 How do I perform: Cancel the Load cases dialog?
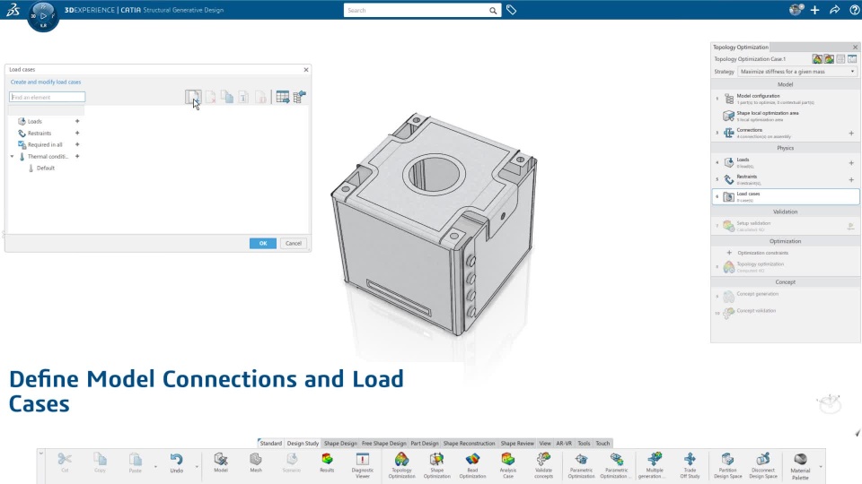[293, 243]
